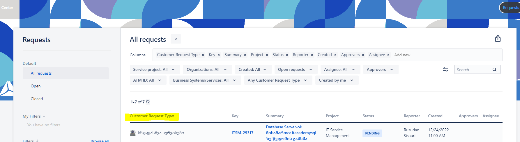Sort by the Status column header
Image resolution: width=520 pixels, height=142 pixels.
(368, 116)
